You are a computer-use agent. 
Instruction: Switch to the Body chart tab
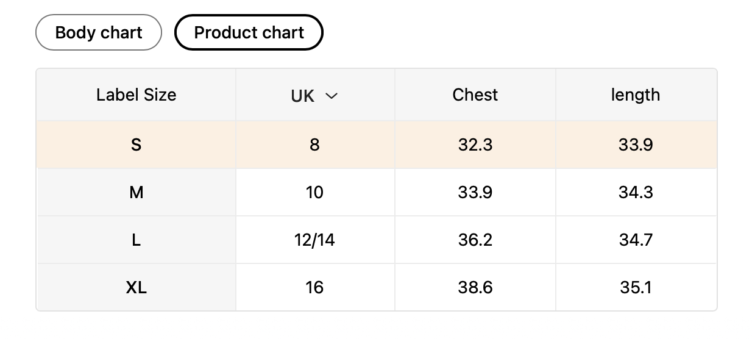click(x=99, y=32)
